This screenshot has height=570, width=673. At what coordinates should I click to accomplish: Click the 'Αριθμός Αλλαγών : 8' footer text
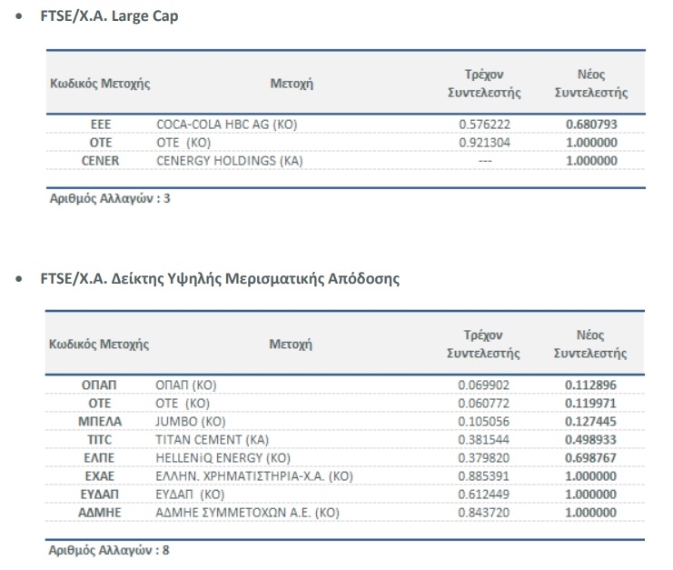tap(109, 551)
